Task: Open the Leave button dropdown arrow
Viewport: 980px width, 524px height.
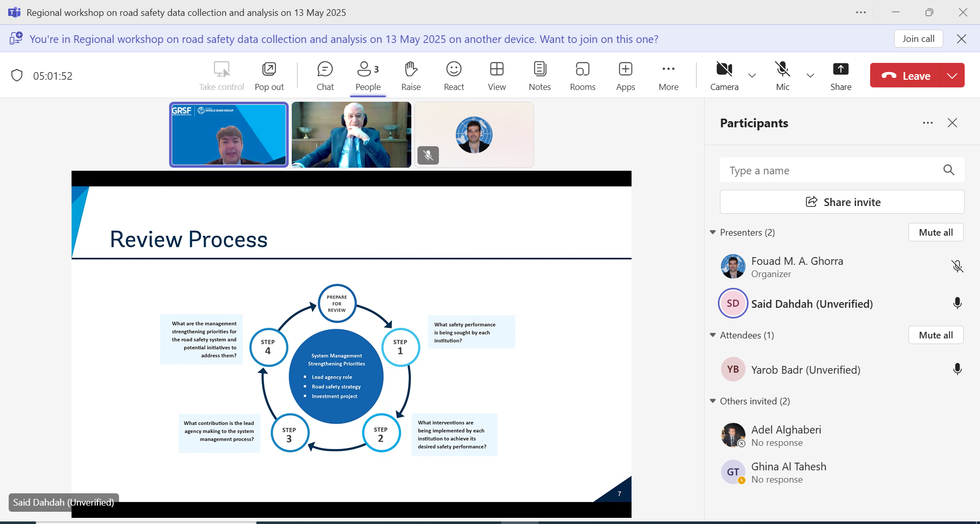Action: click(x=951, y=76)
